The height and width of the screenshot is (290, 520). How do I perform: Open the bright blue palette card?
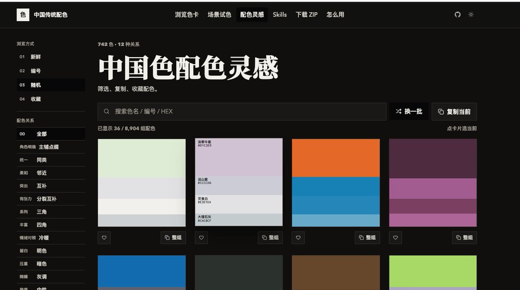click(142, 272)
